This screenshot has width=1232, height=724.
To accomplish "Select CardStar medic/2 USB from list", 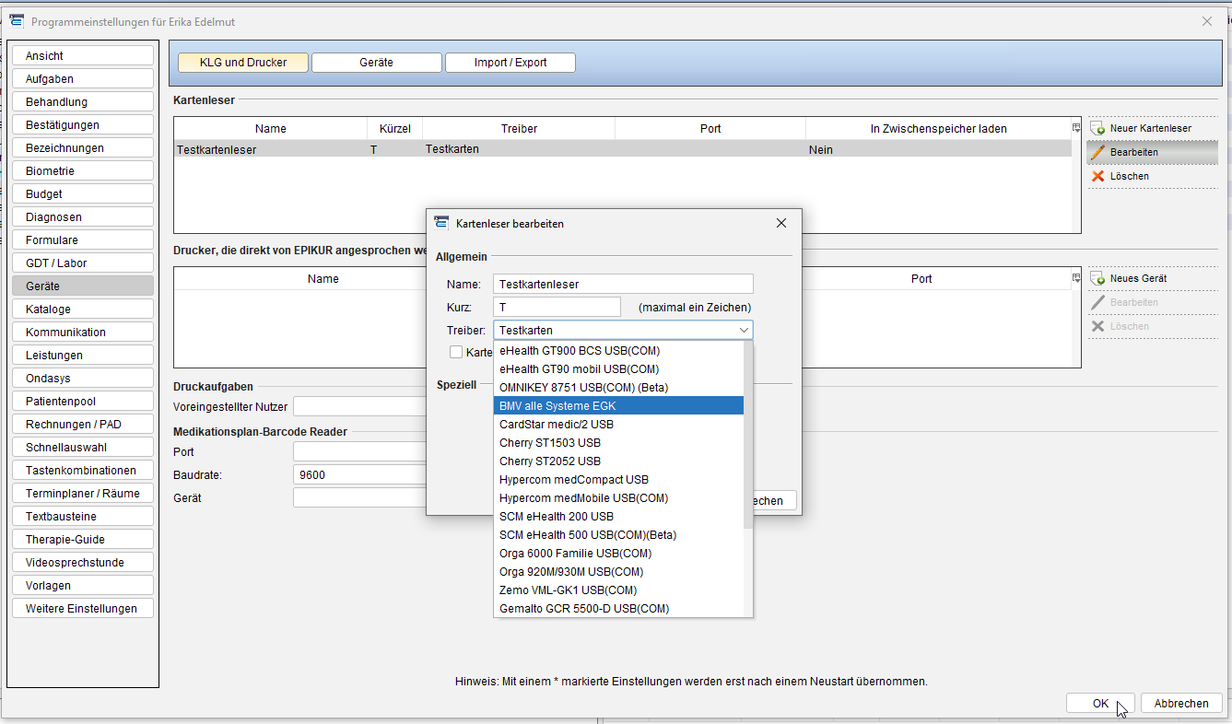I will 618,424.
